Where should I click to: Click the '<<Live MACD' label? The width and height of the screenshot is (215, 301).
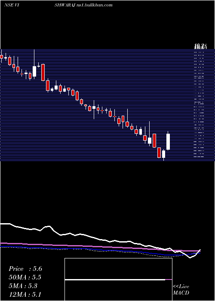pyautogui.click(x=181, y=290)
